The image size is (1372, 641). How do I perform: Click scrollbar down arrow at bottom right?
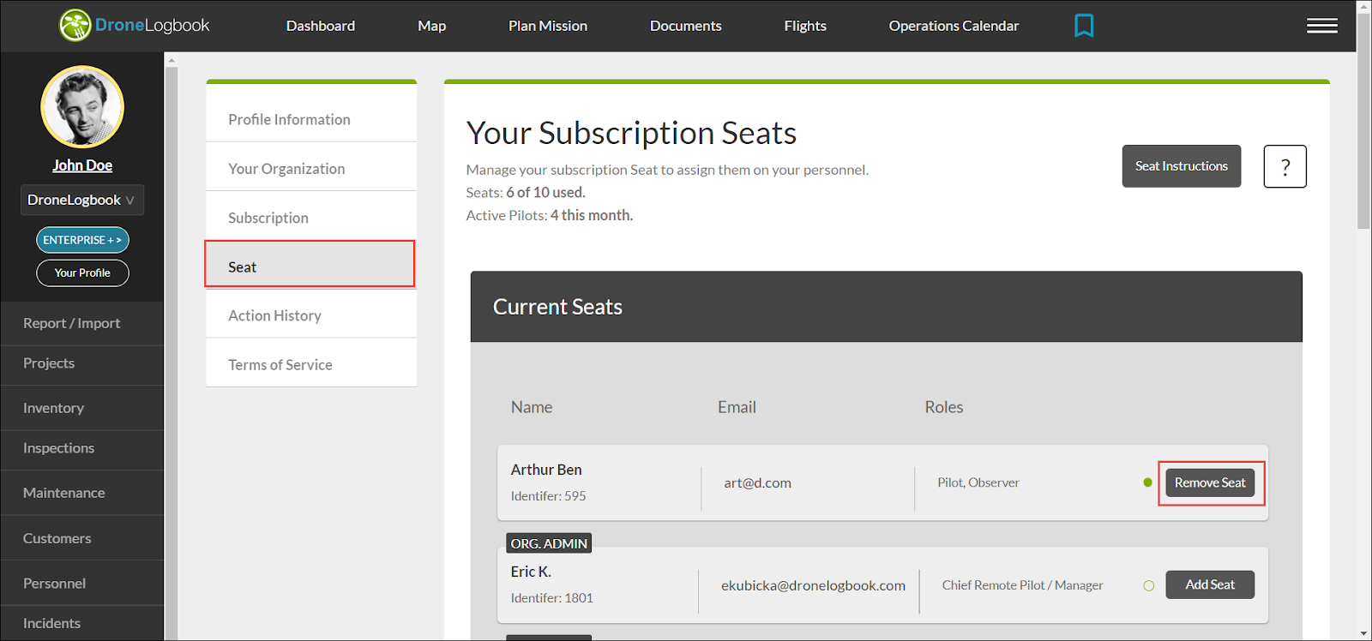click(1363, 633)
